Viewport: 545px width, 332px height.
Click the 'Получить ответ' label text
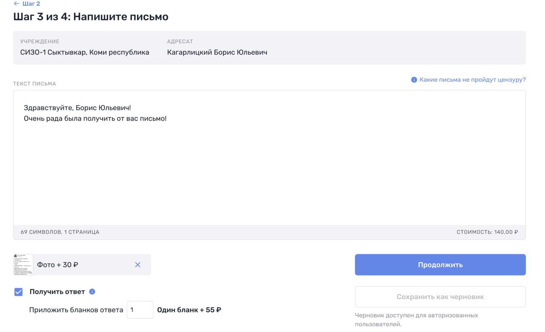click(x=57, y=292)
